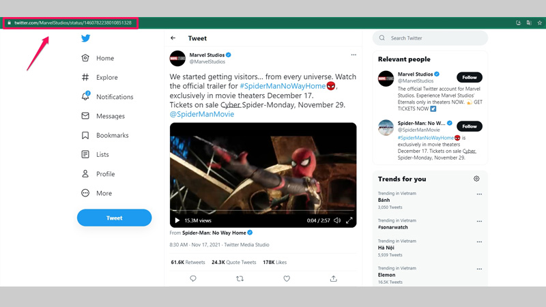Open Trends settings gear icon

476,179
